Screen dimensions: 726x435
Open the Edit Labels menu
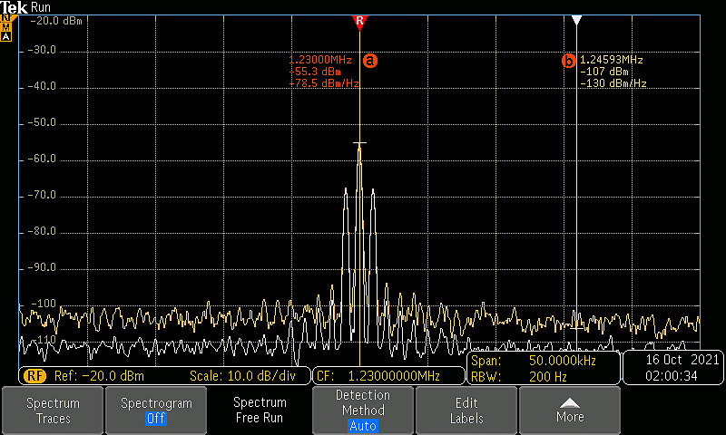tap(466, 411)
